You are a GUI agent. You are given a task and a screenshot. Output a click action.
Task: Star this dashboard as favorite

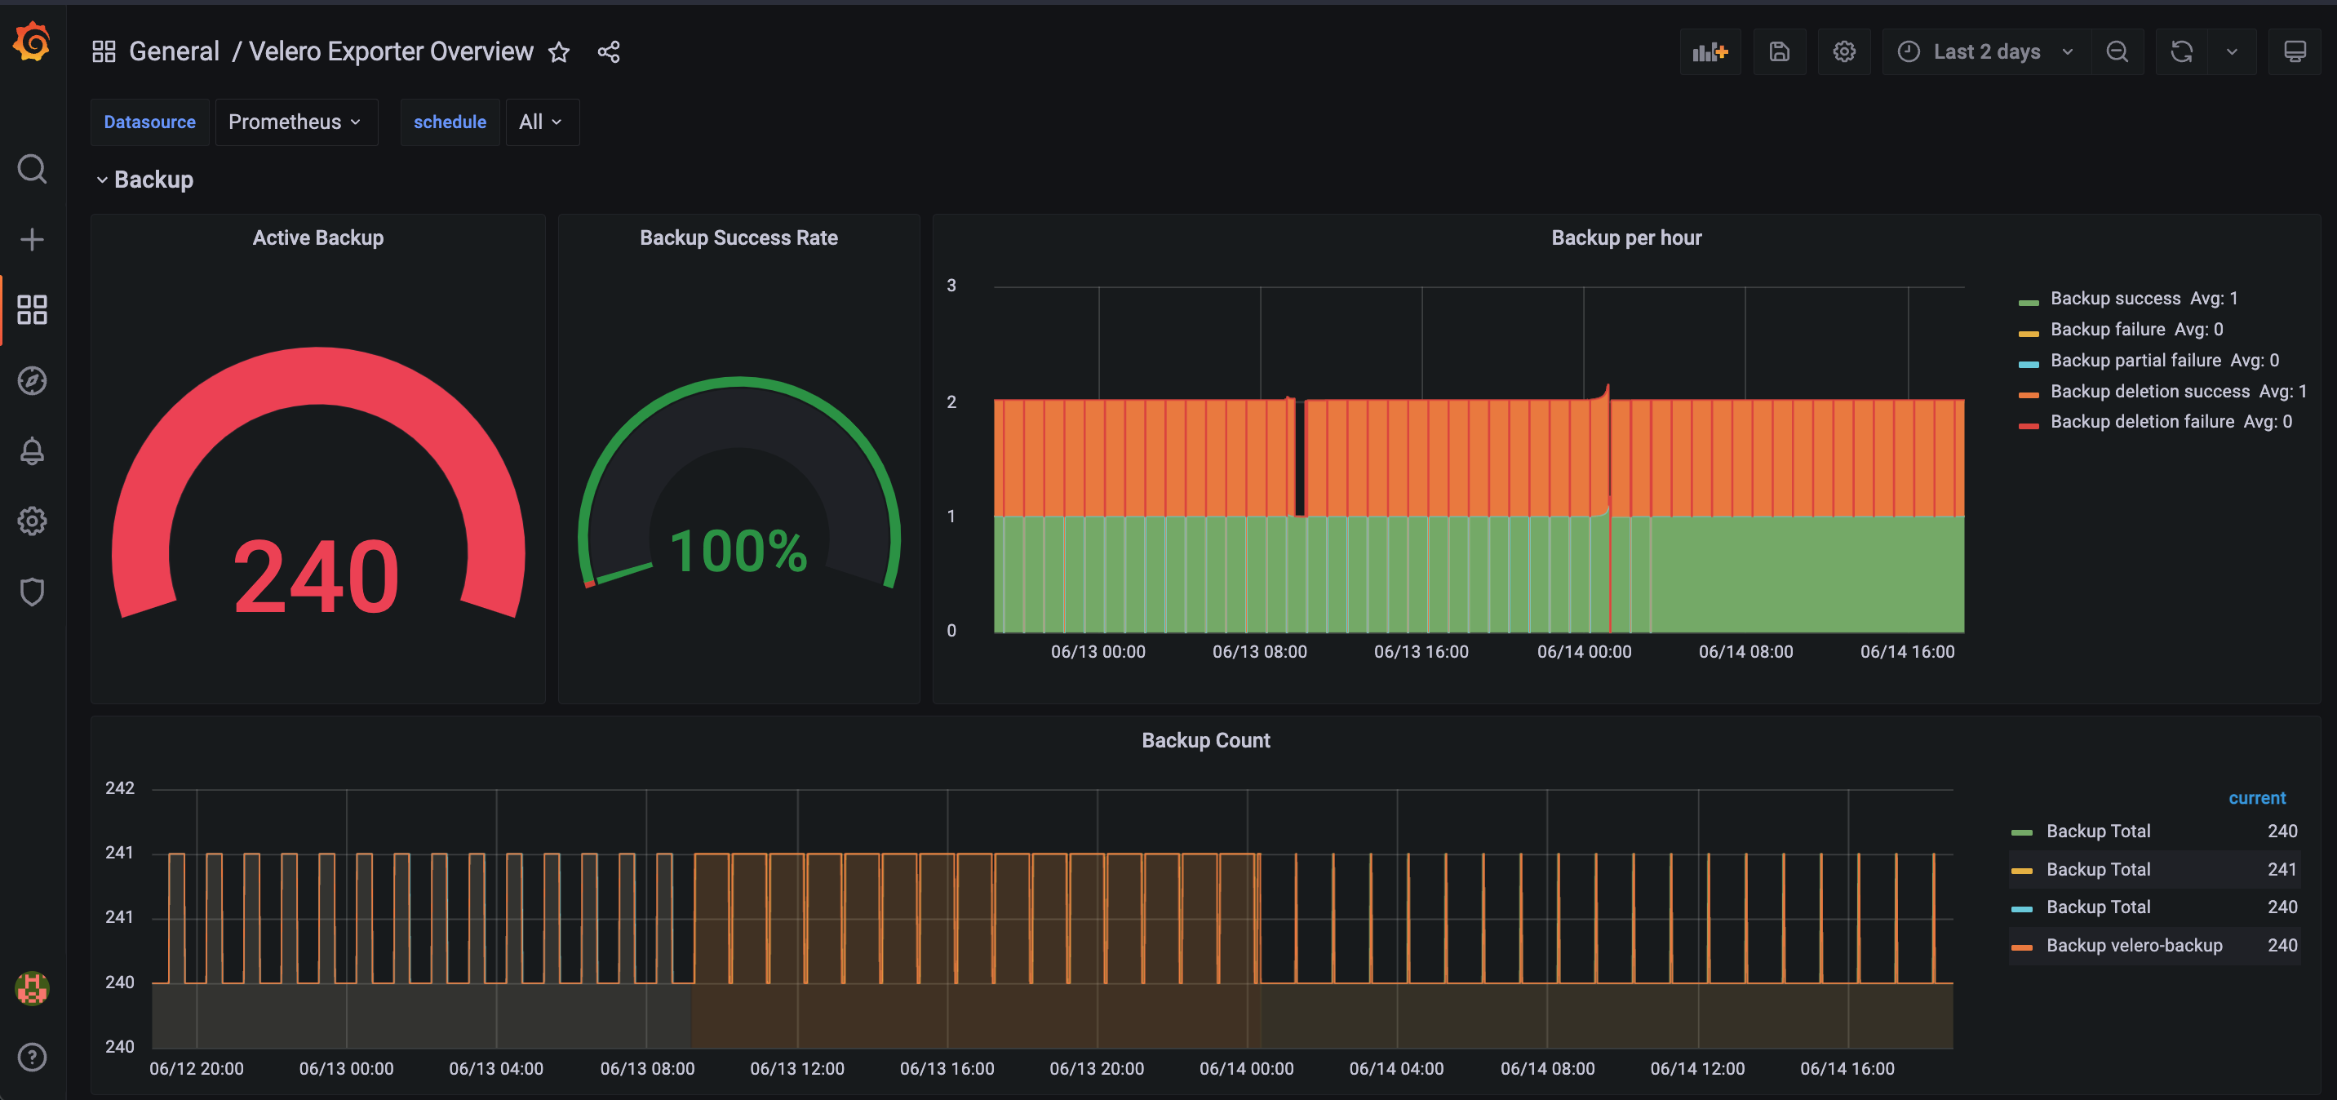pos(559,51)
